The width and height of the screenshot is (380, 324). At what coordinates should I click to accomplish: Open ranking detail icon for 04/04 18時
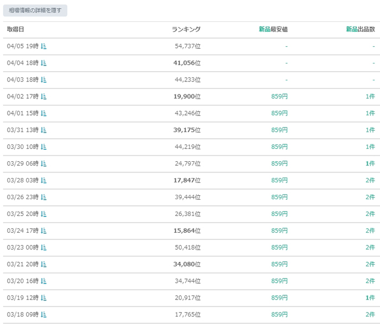point(43,63)
